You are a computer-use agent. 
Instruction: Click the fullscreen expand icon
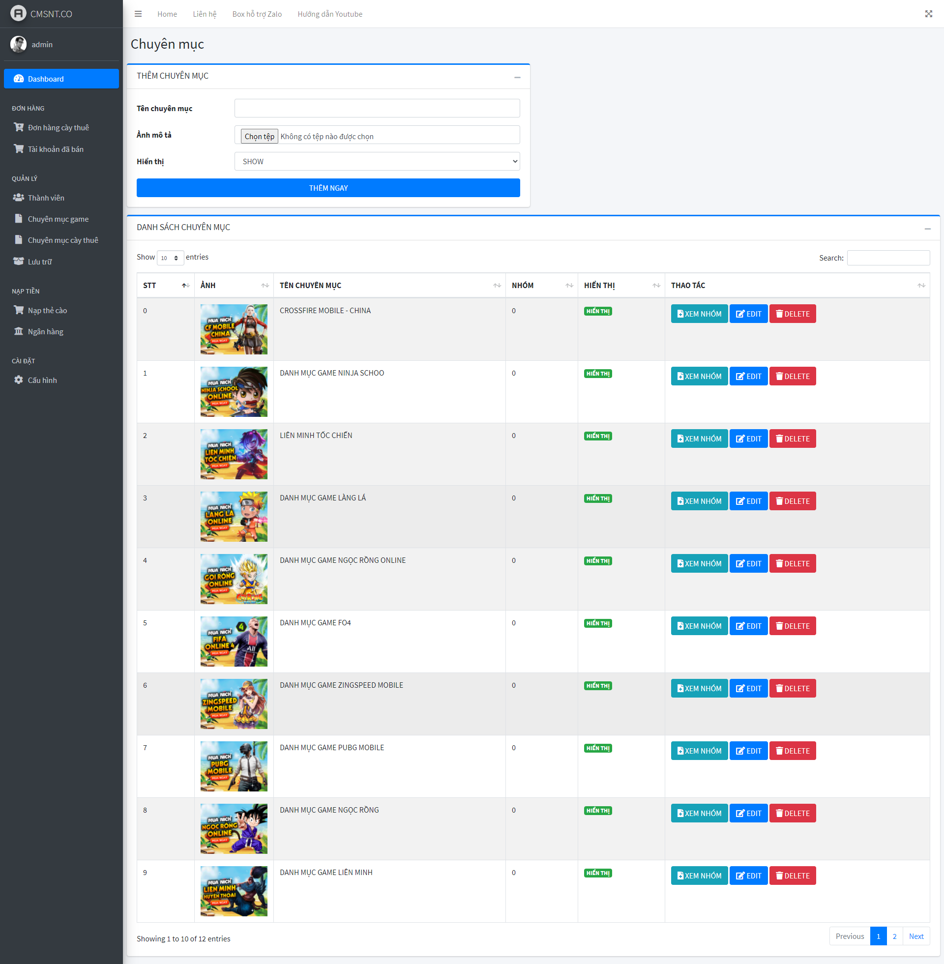pyautogui.click(x=928, y=14)
